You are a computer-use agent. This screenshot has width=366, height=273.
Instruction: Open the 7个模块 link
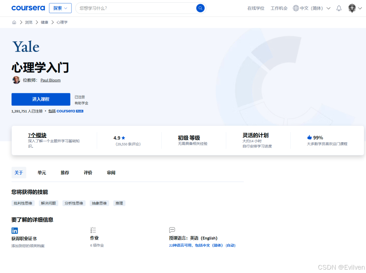click(x=37, y=135)
